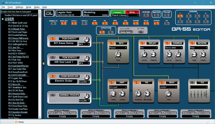Open the Notes menu
Viewport: 215px width, 124px height.
coord(37,7)
